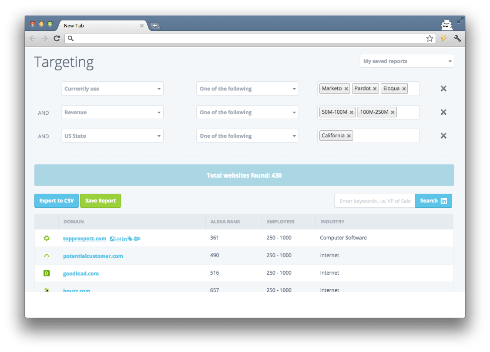Remove the Eloqua tag
The width and height of the screenshot is (490, 352).
coord(404,89)
